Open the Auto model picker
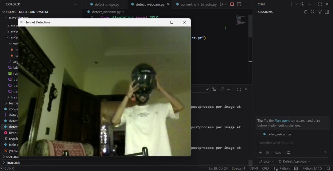The image size is (333, 171). (x=278, y=153)
